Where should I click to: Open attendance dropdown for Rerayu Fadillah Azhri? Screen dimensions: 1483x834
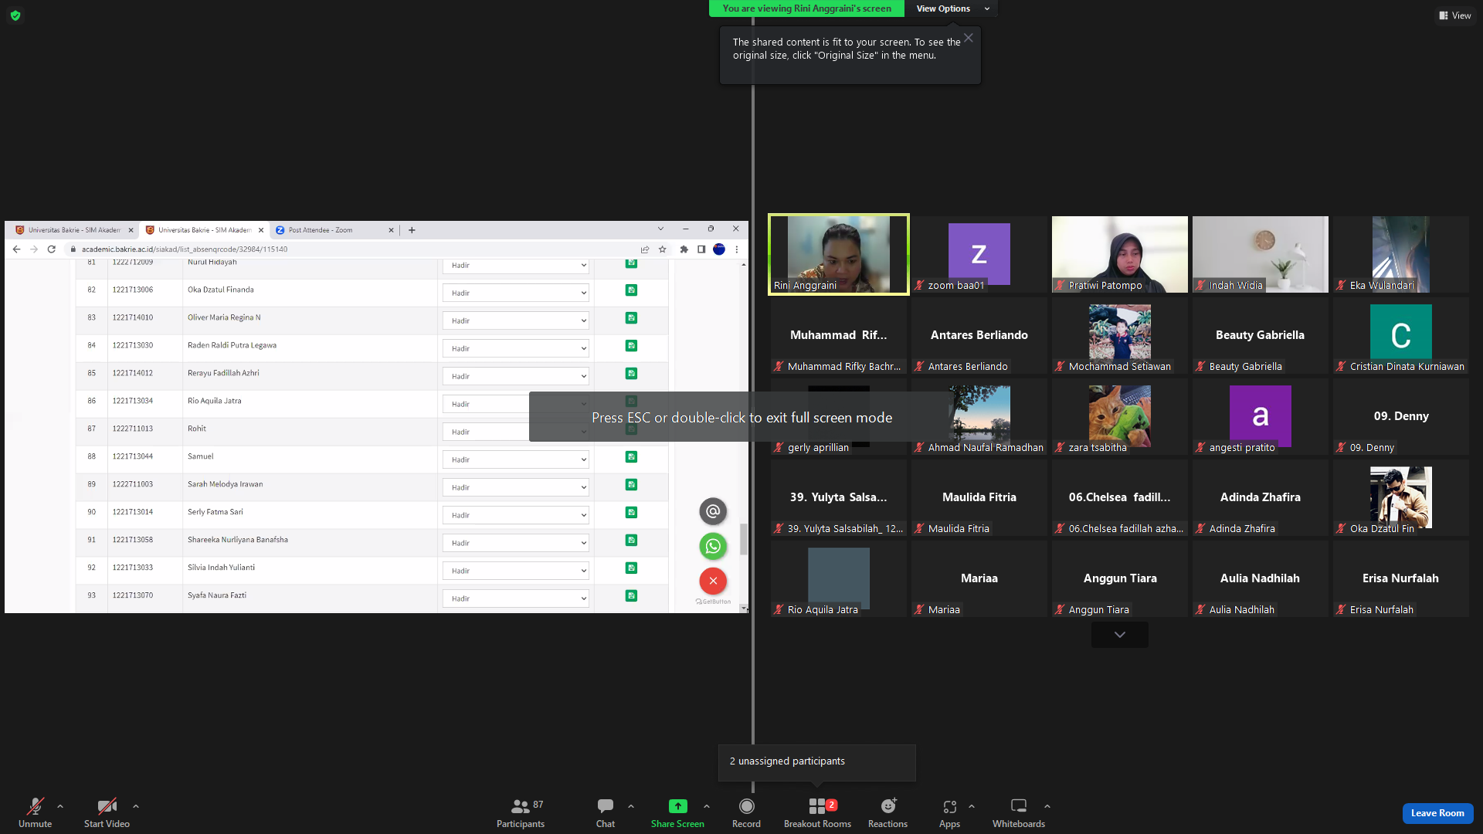[516, 377]
